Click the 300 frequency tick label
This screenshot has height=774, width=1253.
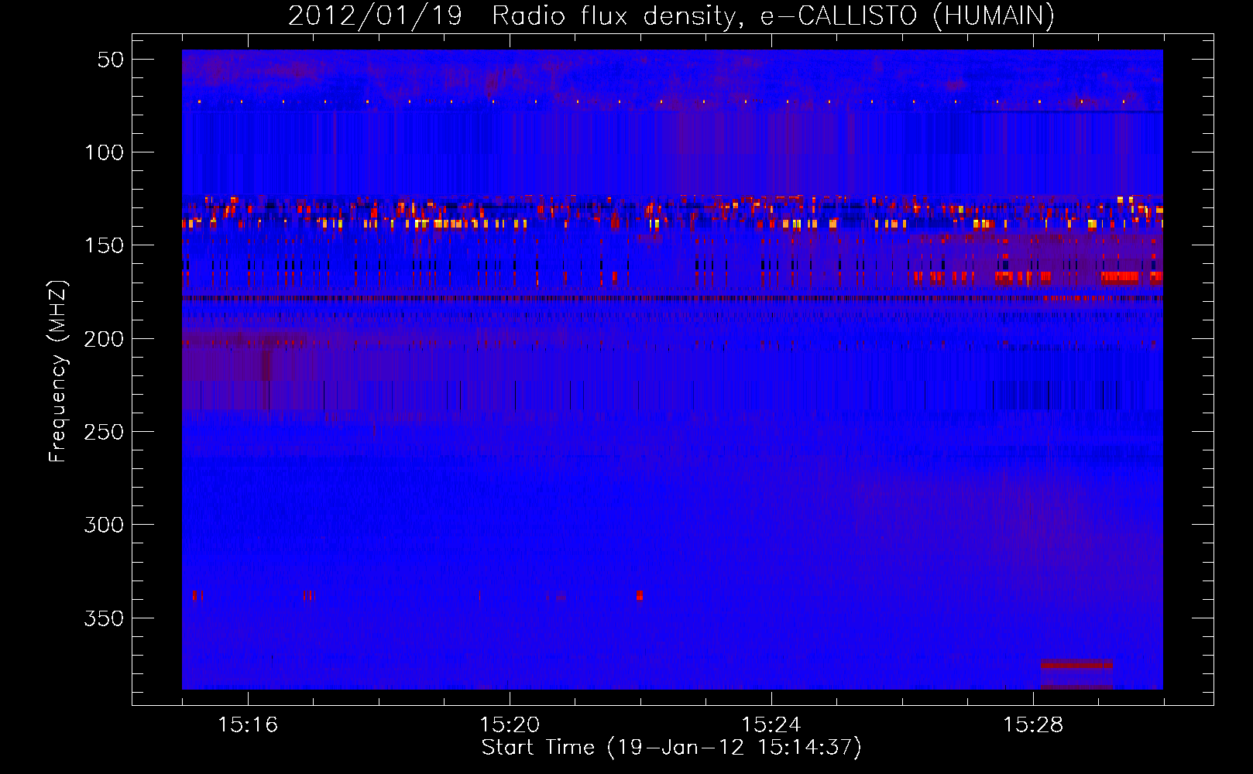click(105, 525)
